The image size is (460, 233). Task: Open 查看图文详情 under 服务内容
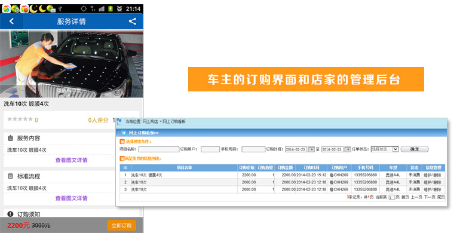click(71, 160)
